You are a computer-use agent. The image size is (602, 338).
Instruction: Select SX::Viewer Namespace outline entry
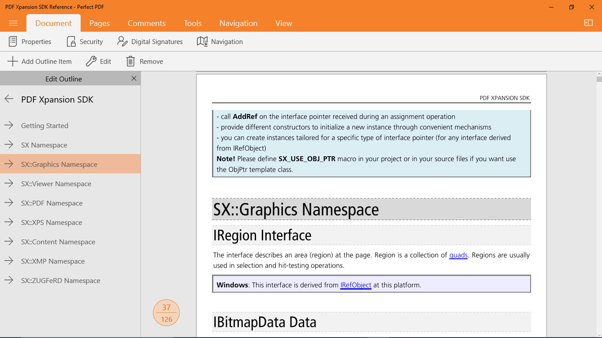[56, 184]
